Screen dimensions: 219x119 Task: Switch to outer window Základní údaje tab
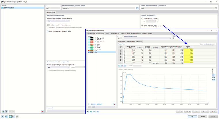click(x=51, y=12)
